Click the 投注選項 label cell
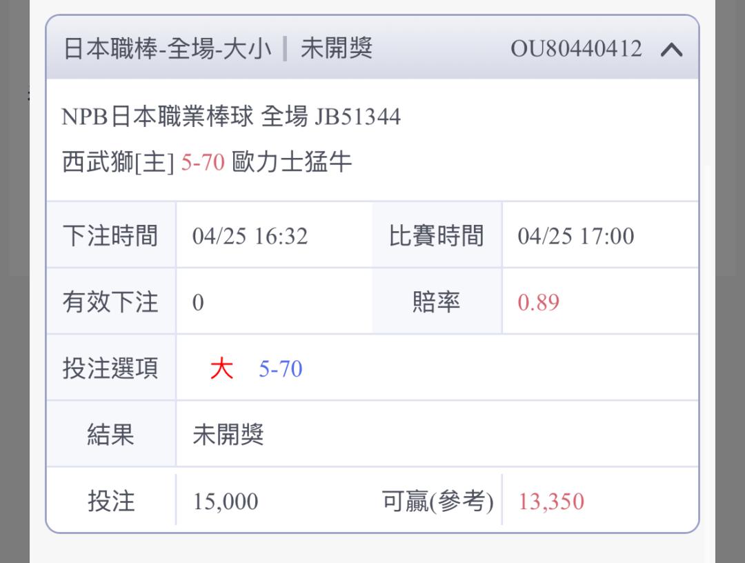Screen dimensions: 745x563 110,368
